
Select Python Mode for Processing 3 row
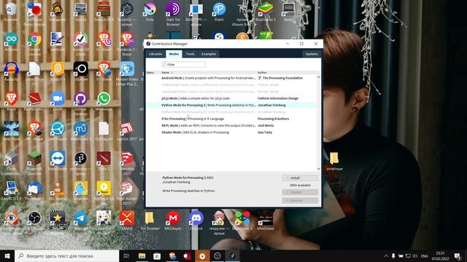(231, 105)
